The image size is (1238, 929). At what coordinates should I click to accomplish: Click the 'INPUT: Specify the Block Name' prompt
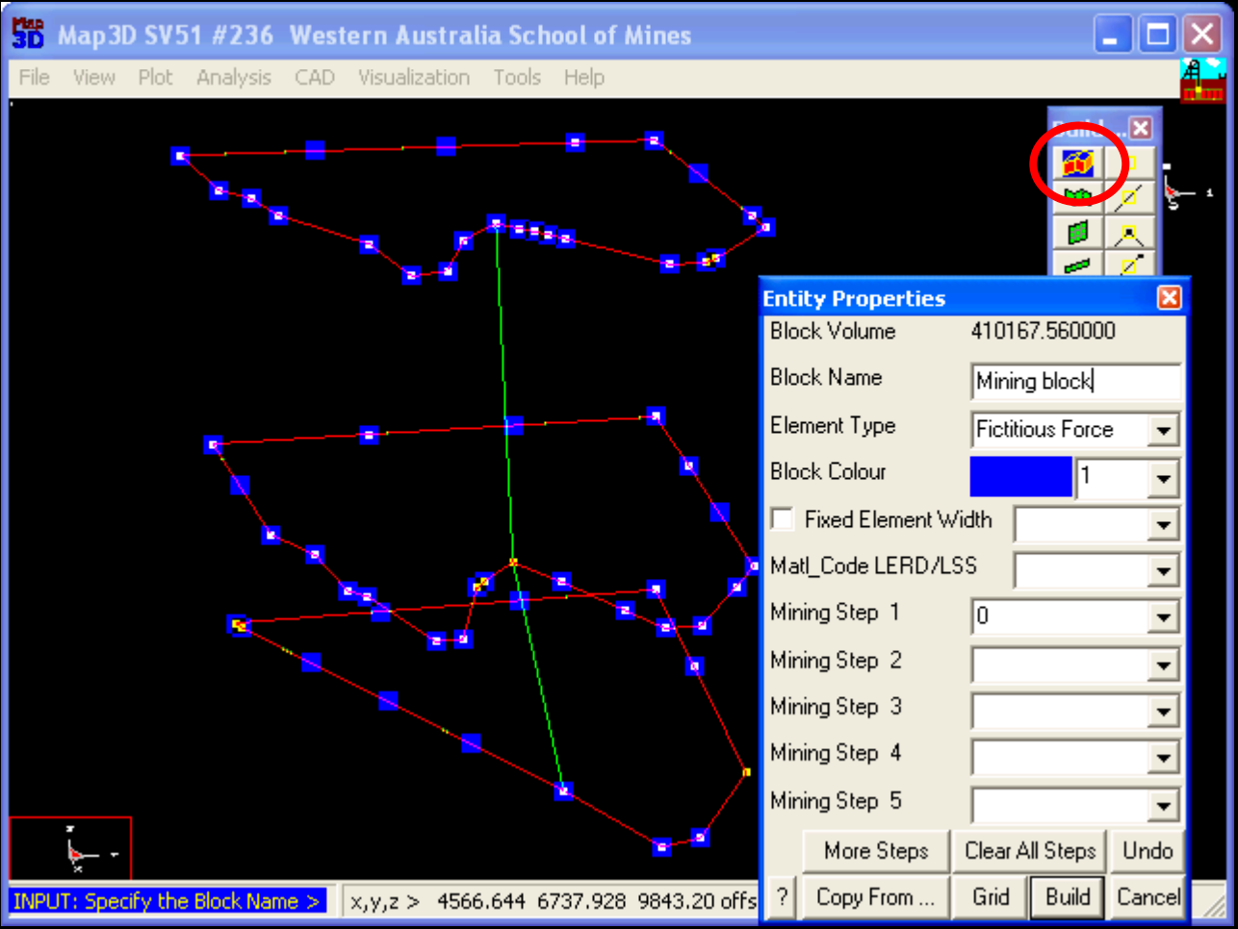(168, 901)
